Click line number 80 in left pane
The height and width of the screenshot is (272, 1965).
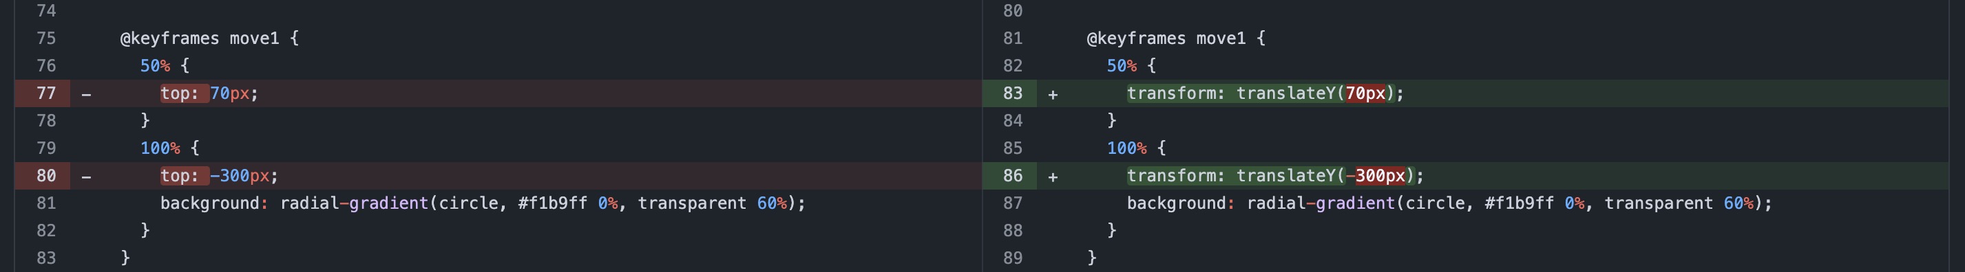click(x=47, y=175)
